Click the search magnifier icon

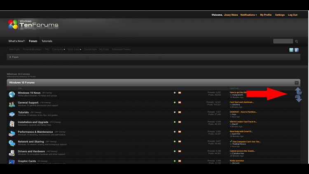point(296,41)
